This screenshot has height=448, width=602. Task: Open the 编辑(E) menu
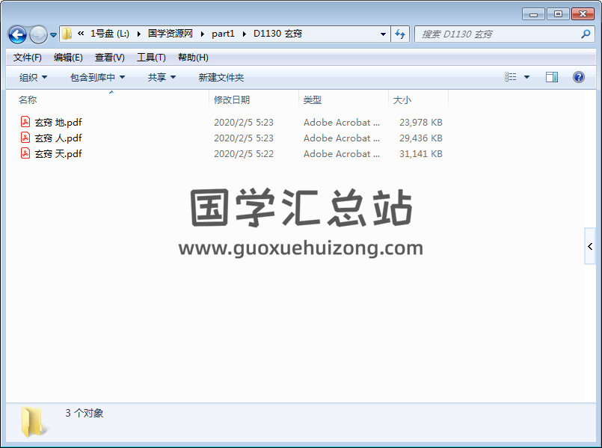(68, 58)
